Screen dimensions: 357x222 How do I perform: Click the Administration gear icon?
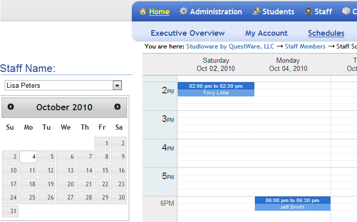pos(183,11)
